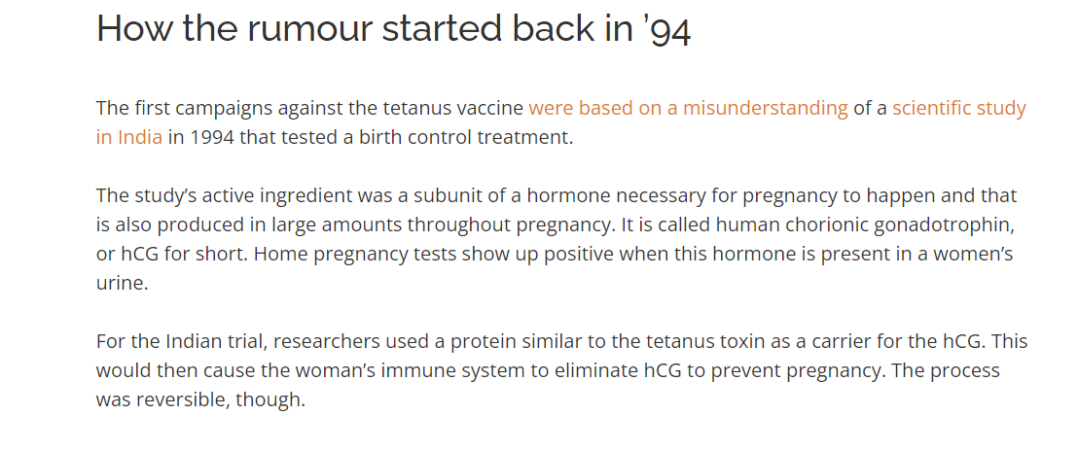Click the phrase "For the Indian trial"
This screenshot has width=1078, height=450.
(x=182, y=341)
